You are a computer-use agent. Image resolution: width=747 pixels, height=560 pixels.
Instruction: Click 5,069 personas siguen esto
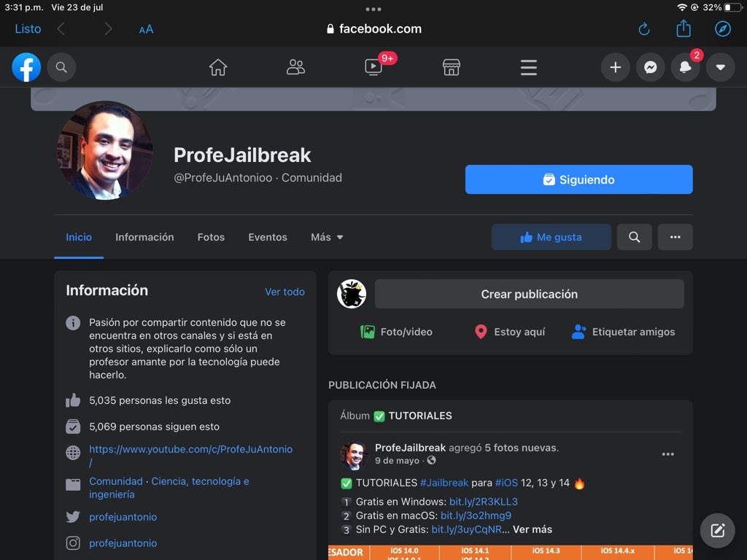(154, 427)
